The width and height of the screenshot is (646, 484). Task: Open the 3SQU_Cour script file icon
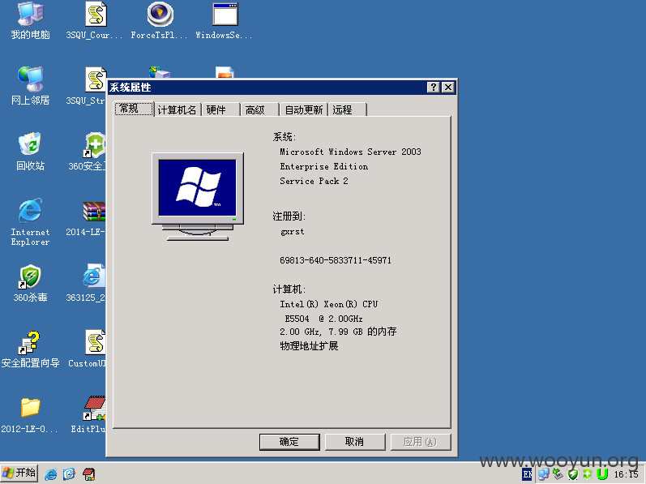point(95,20)
